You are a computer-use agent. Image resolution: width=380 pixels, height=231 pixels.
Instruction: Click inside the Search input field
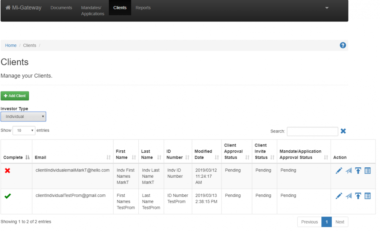(312, 131)
